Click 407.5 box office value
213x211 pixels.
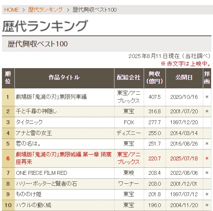tap(155, 97)
